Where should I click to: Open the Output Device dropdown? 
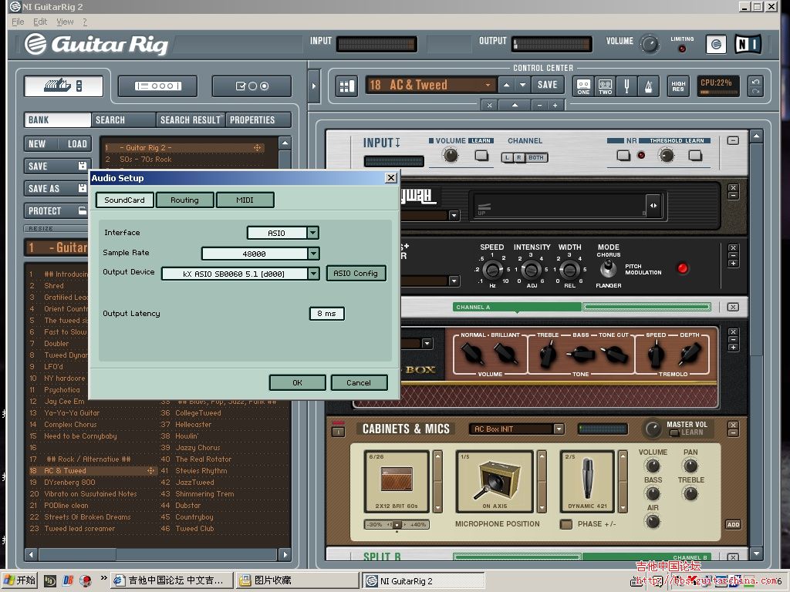(312, 274)
